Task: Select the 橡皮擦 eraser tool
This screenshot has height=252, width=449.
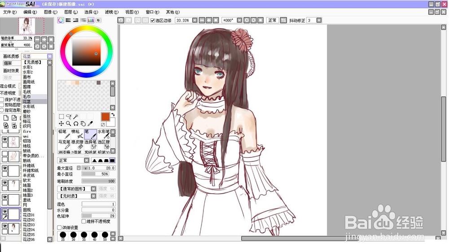Action: click(77, 144)
